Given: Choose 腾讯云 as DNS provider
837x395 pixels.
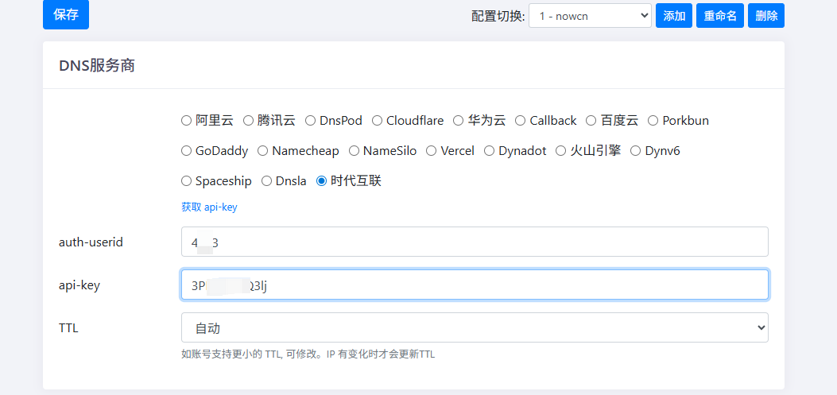Looking at the screenshot, I should (249, 121).
